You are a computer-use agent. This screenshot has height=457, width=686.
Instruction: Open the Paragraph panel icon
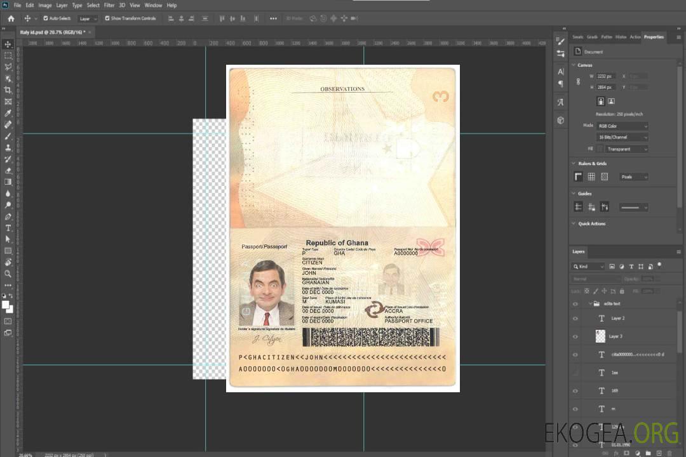[x=560, y=84]
